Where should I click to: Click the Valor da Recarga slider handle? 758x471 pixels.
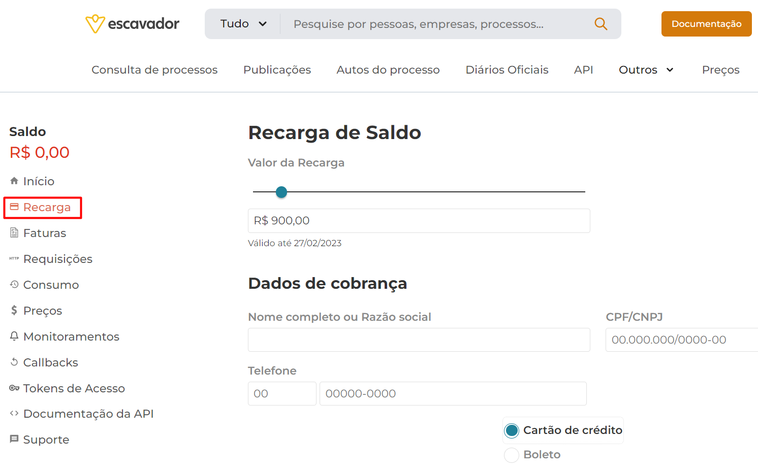[x=281, y=192]
